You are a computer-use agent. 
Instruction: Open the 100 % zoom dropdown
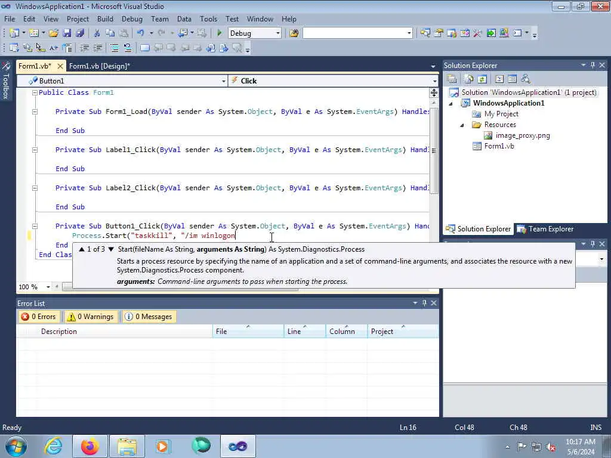tap(48, 287)
